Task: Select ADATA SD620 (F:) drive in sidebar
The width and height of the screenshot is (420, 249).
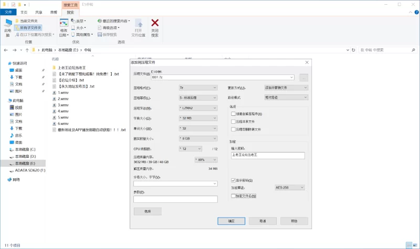Action: tap(30, 170)
